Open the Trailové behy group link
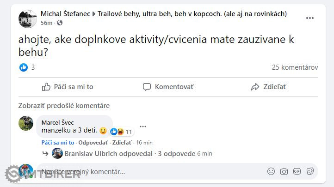Viewport: 334px width, 187px height. (x=192, y=14)
